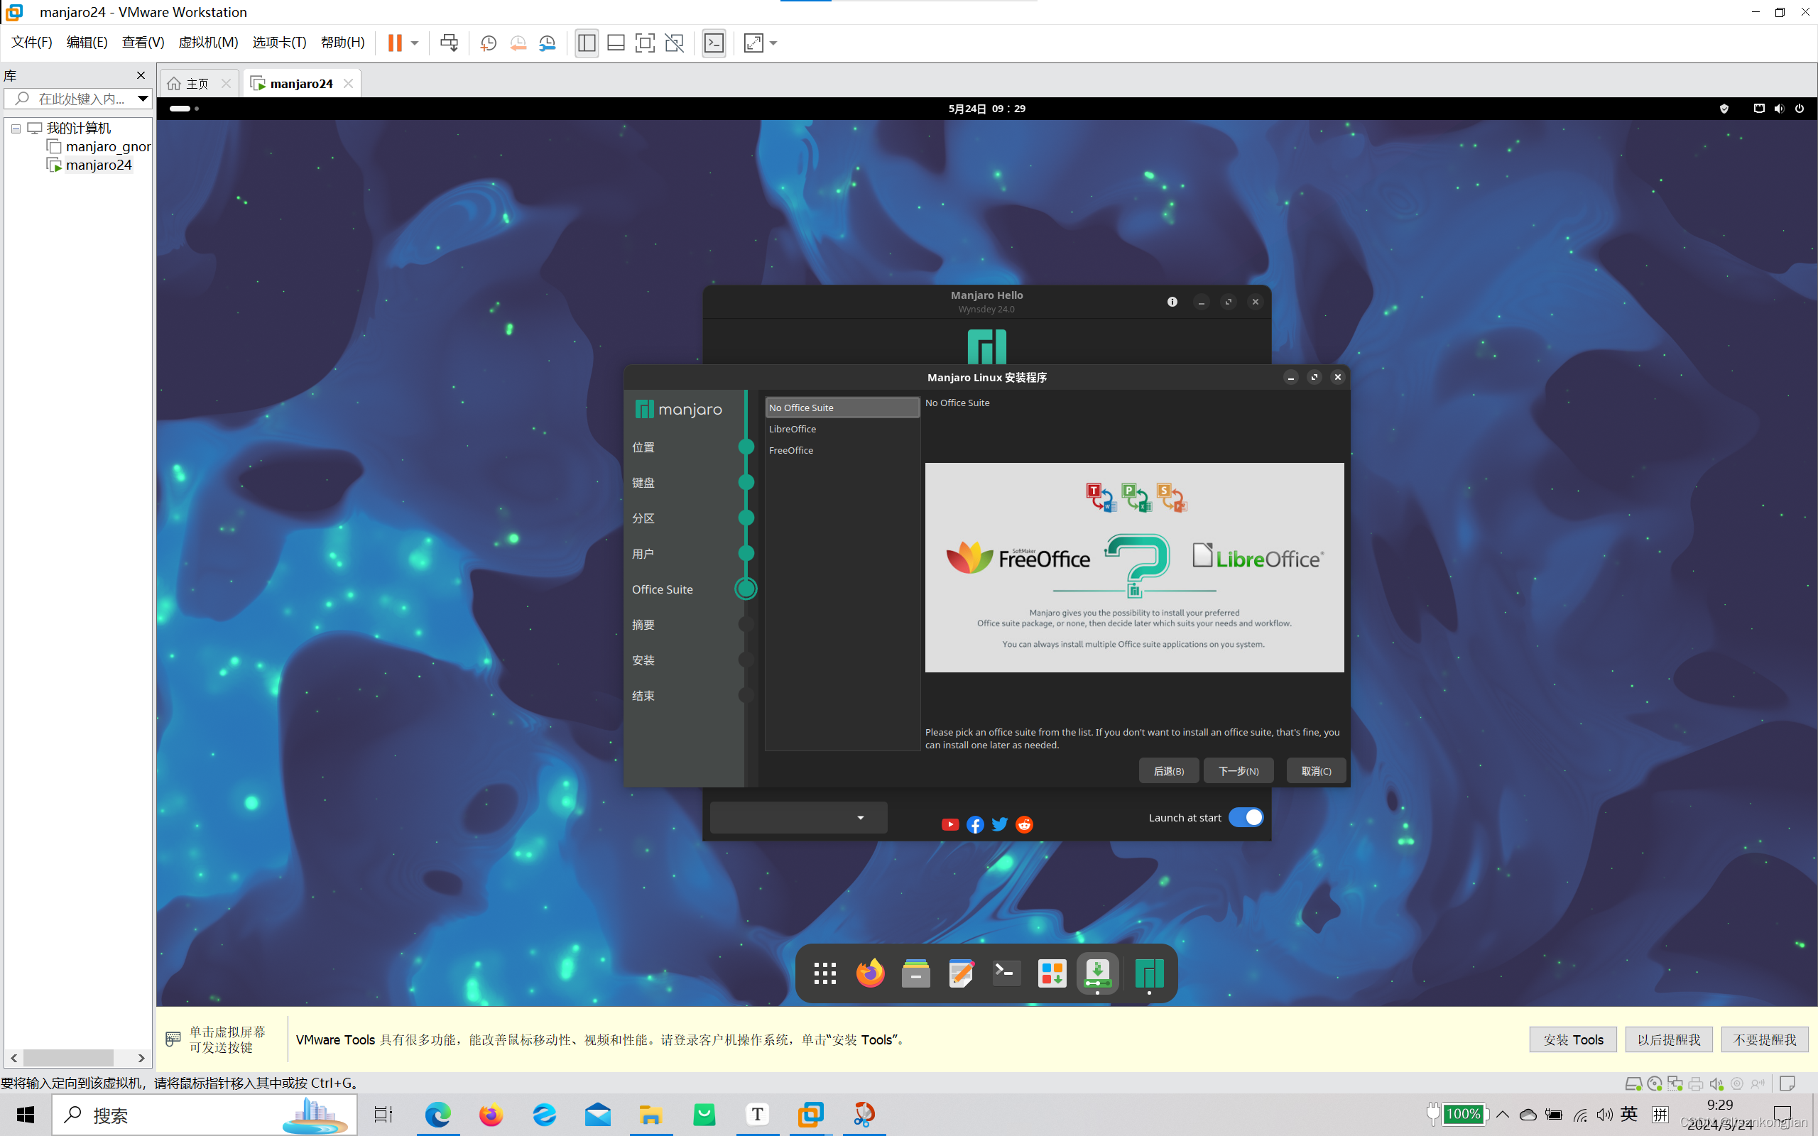Select No Office Suite in the list
1818x1136 pixels.
pos(842,408)
